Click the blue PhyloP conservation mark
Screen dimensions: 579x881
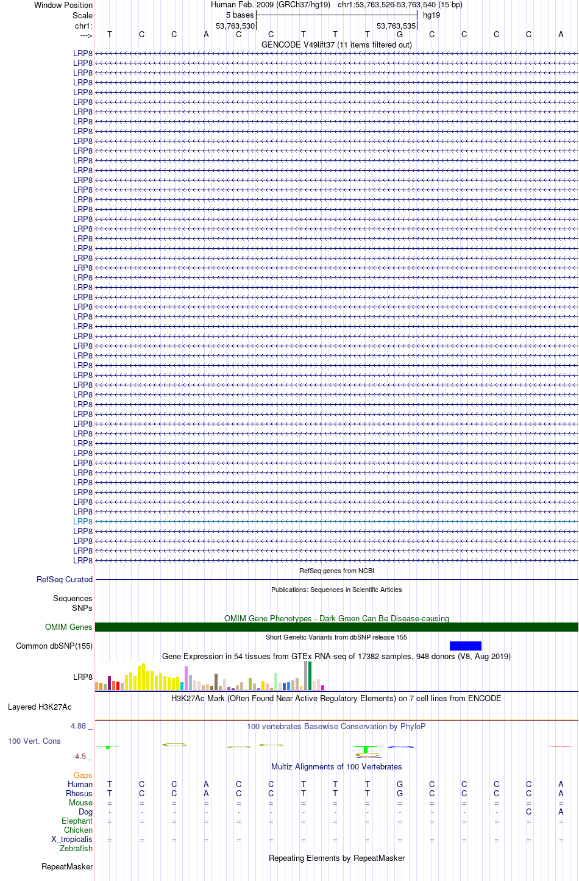tap(400, 747)
